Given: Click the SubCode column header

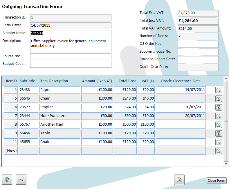Looking at the screenshot, I should click(27, 81).
